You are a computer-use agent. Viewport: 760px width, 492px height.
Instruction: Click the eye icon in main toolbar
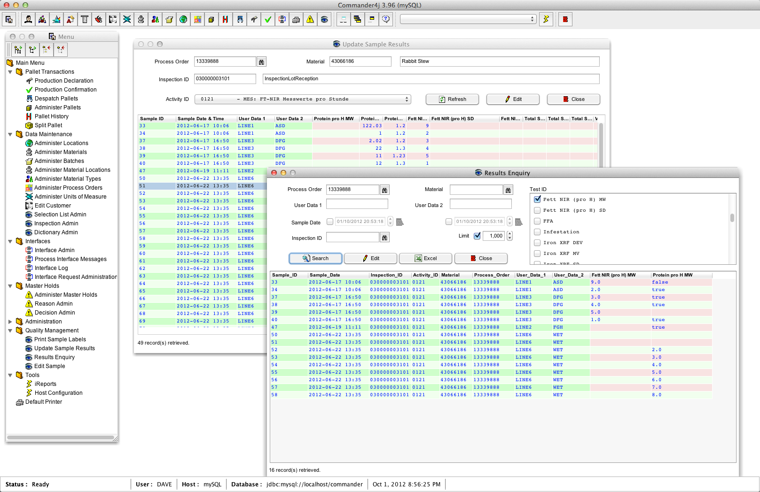click(x=324, y=19)
